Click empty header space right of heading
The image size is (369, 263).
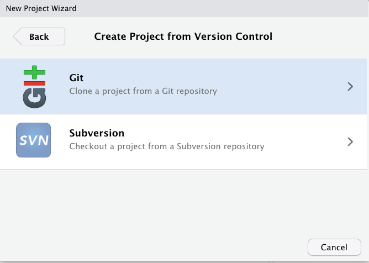(320, 36)
